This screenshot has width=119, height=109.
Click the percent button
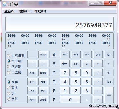109,73
